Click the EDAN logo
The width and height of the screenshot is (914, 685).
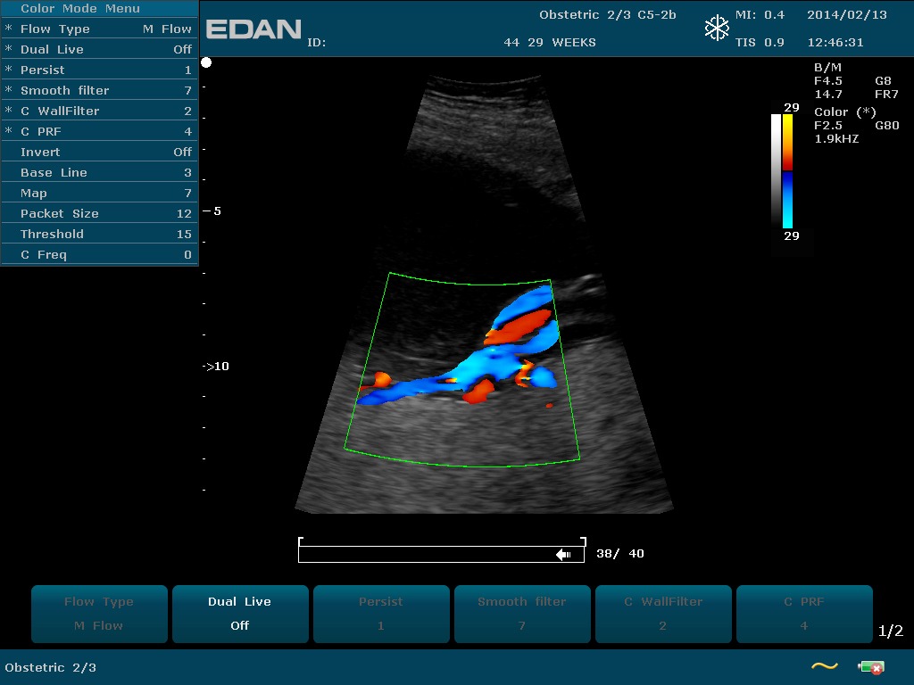[x=253, y=29]
